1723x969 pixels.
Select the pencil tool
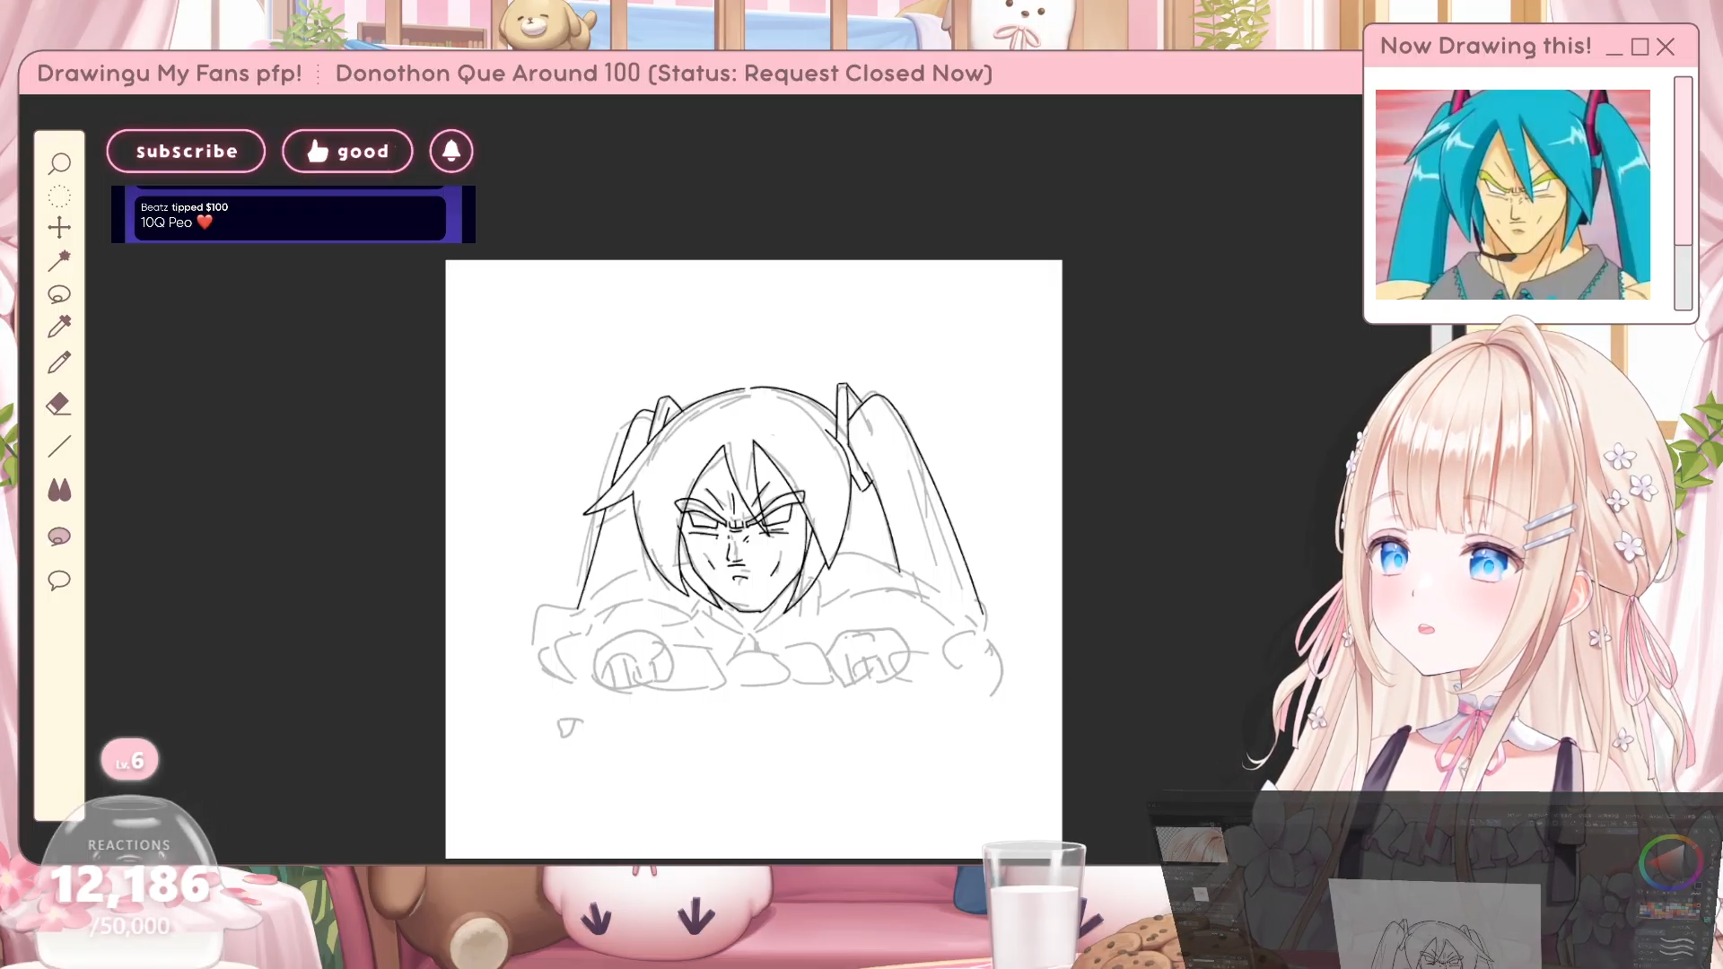(59, 362)
